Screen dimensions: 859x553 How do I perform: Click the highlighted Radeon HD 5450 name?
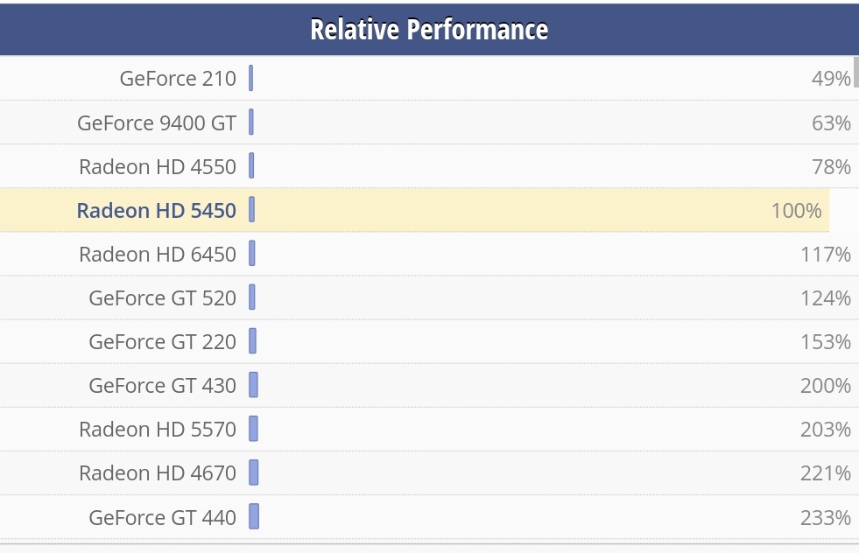[x=156, y=210]
